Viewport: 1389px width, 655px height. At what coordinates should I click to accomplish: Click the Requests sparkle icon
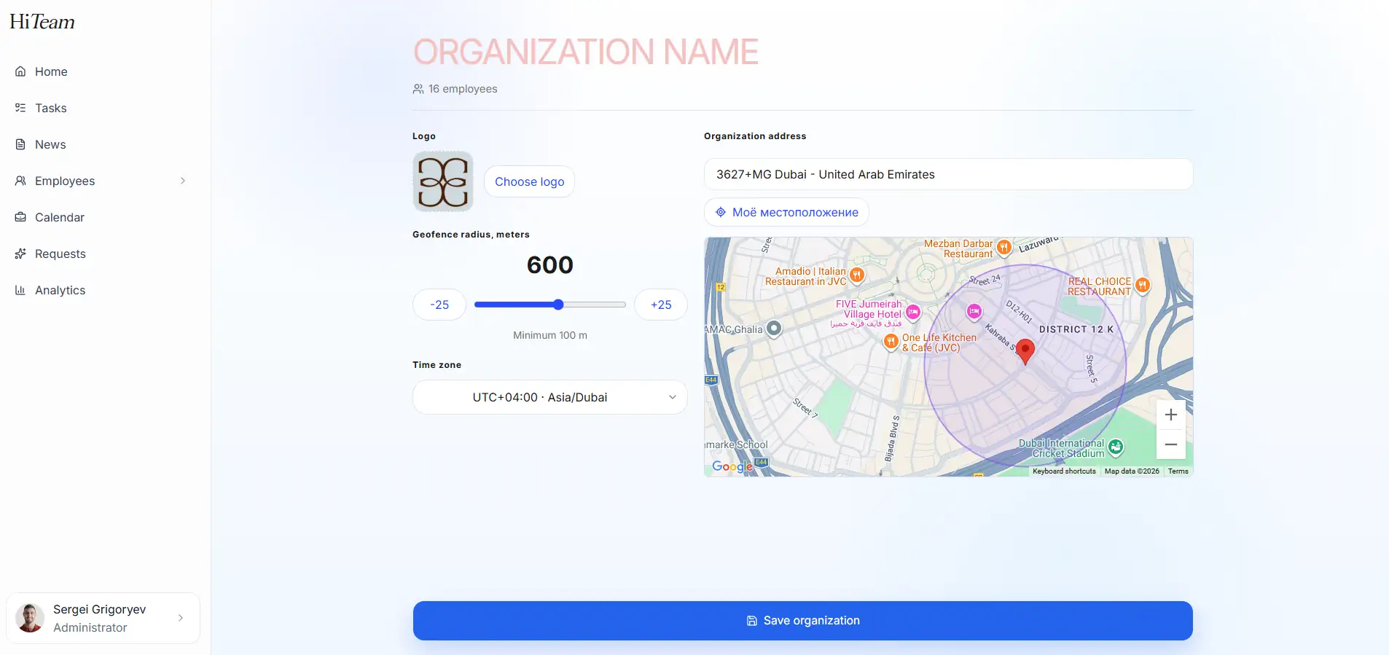(x=20, y=254)
